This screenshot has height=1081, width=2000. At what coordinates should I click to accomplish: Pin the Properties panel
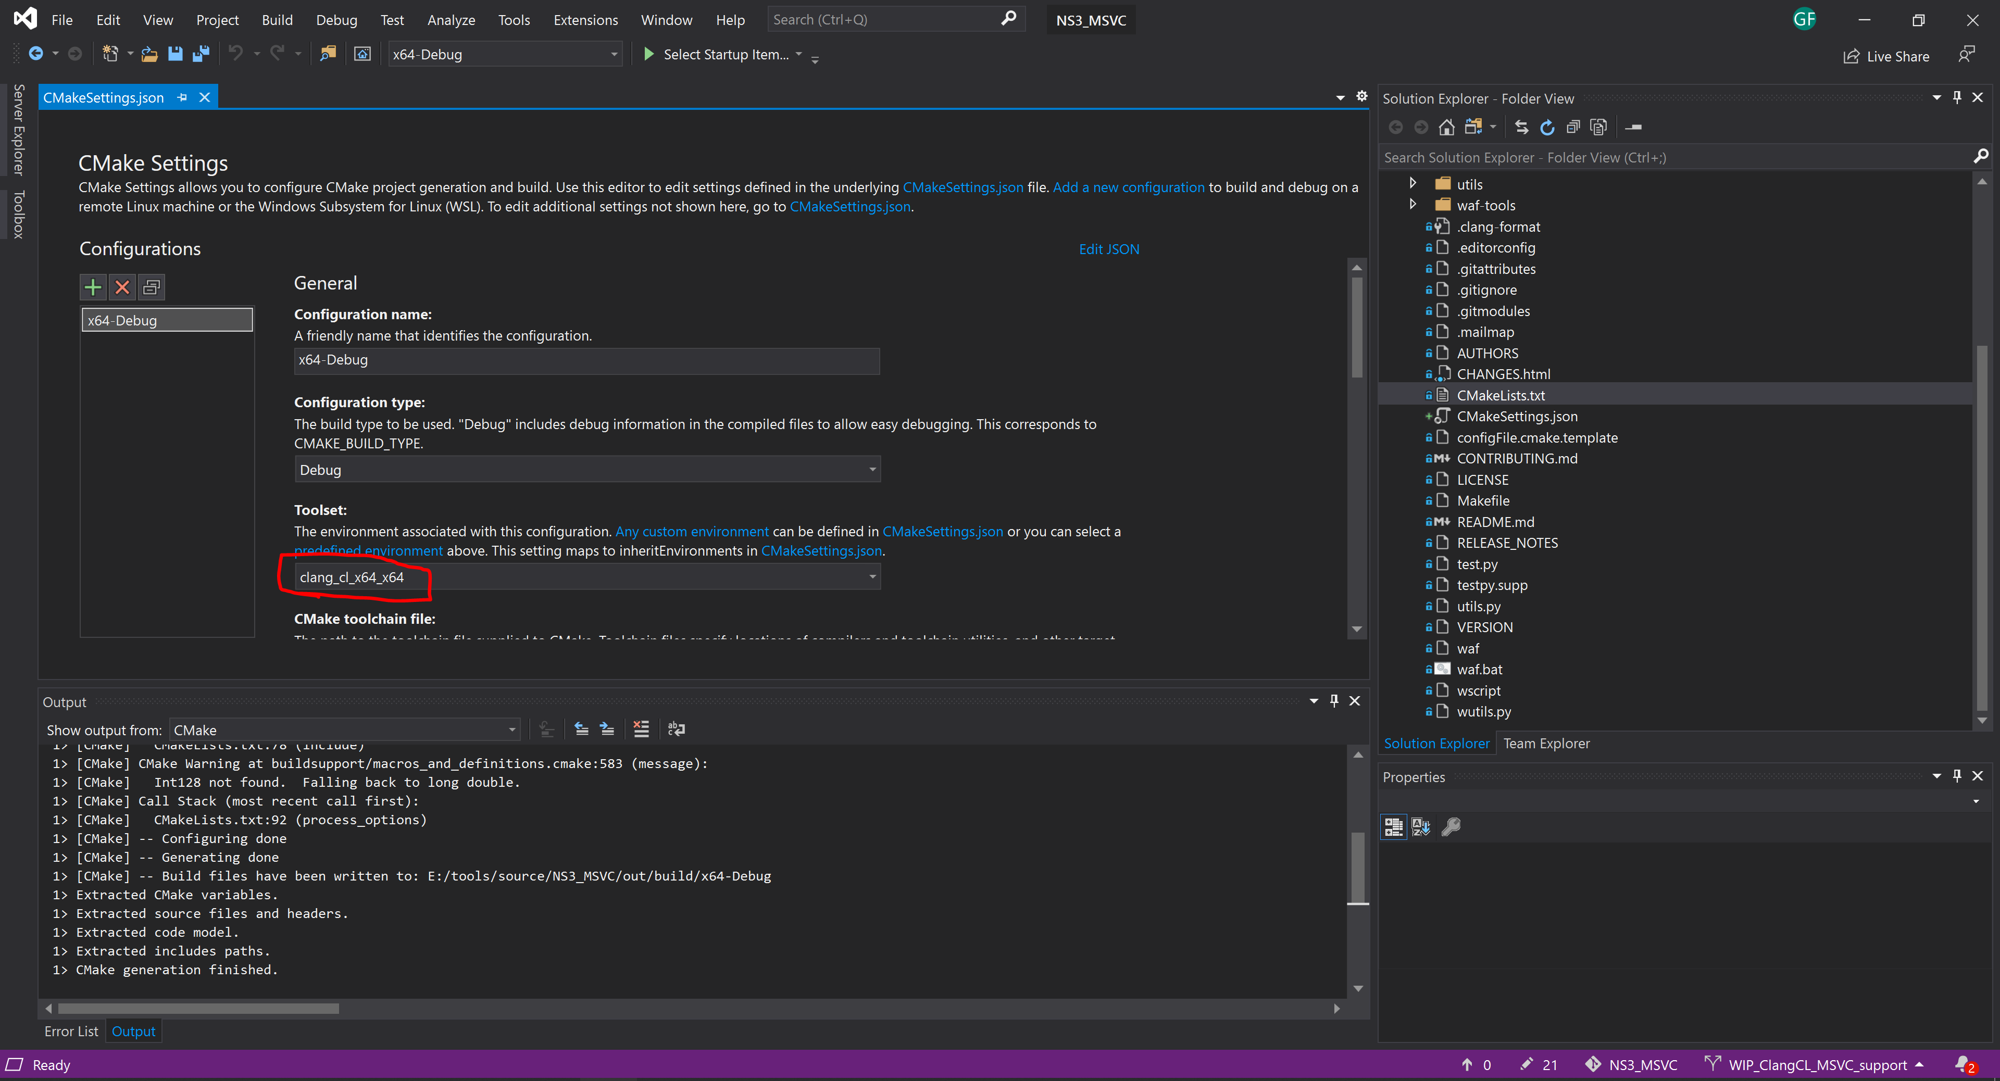point(1957,775)
